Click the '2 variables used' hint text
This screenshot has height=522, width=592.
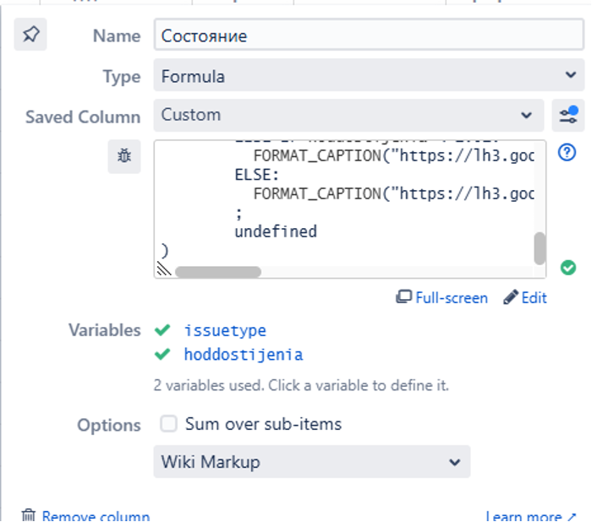[301, 385]
